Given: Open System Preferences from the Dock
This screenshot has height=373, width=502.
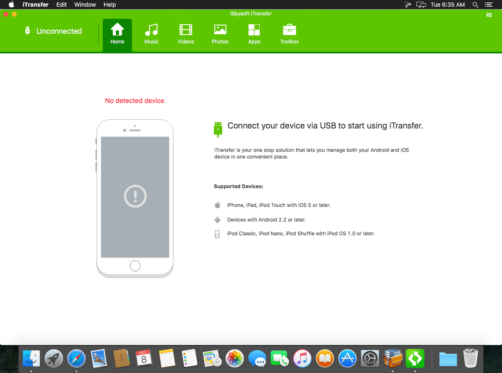Looking at the screenshot, I should point(370,358).
